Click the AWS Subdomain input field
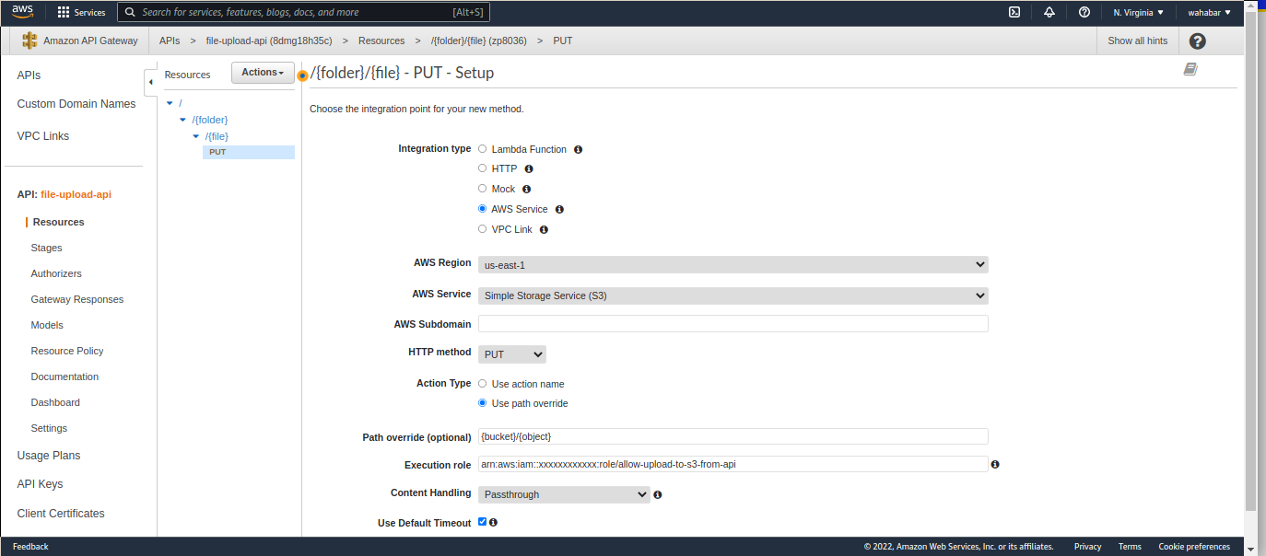 tap(733, 324)
